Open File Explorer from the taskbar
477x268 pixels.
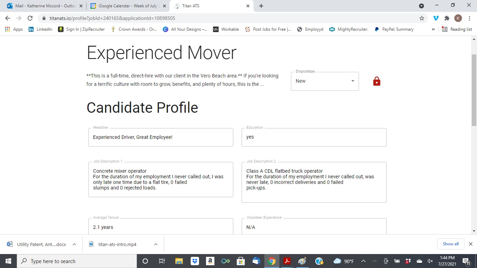[179, 261]
